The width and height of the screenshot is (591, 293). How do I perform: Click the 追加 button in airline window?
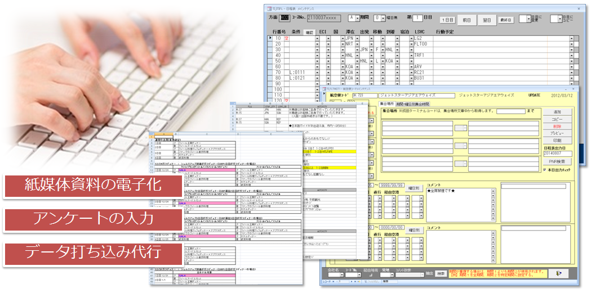[x=557, y=112]
